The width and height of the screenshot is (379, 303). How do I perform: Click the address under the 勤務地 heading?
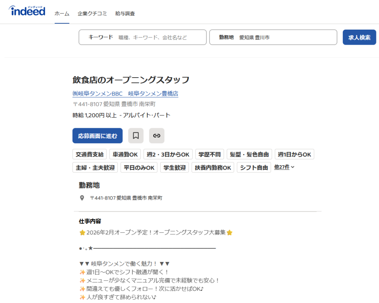tap(126, 198)
